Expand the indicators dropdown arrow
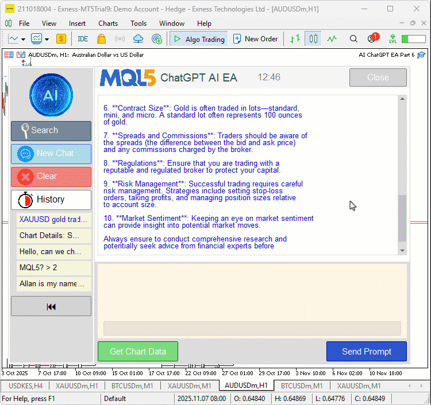The height and width of the screenshot is (405, 431). point(47,39)
